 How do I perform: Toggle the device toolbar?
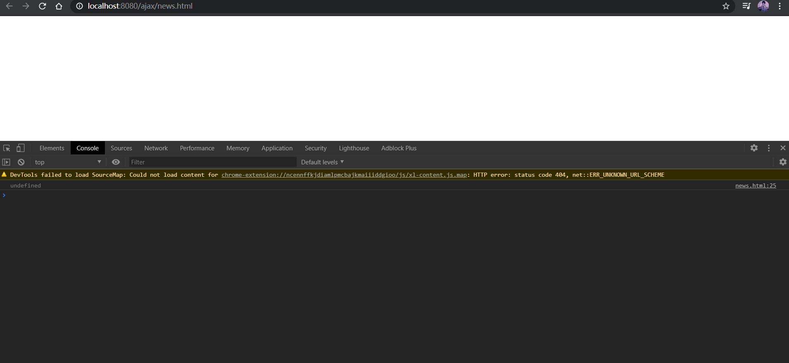pos(20,148)
